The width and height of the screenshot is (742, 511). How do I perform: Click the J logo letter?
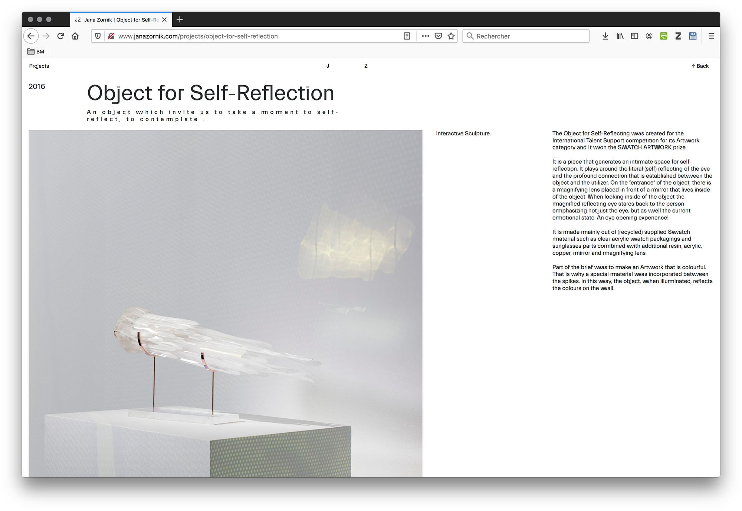(x=328, y=66)
